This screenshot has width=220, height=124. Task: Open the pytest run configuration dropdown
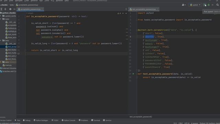click(x=195, y=5)
